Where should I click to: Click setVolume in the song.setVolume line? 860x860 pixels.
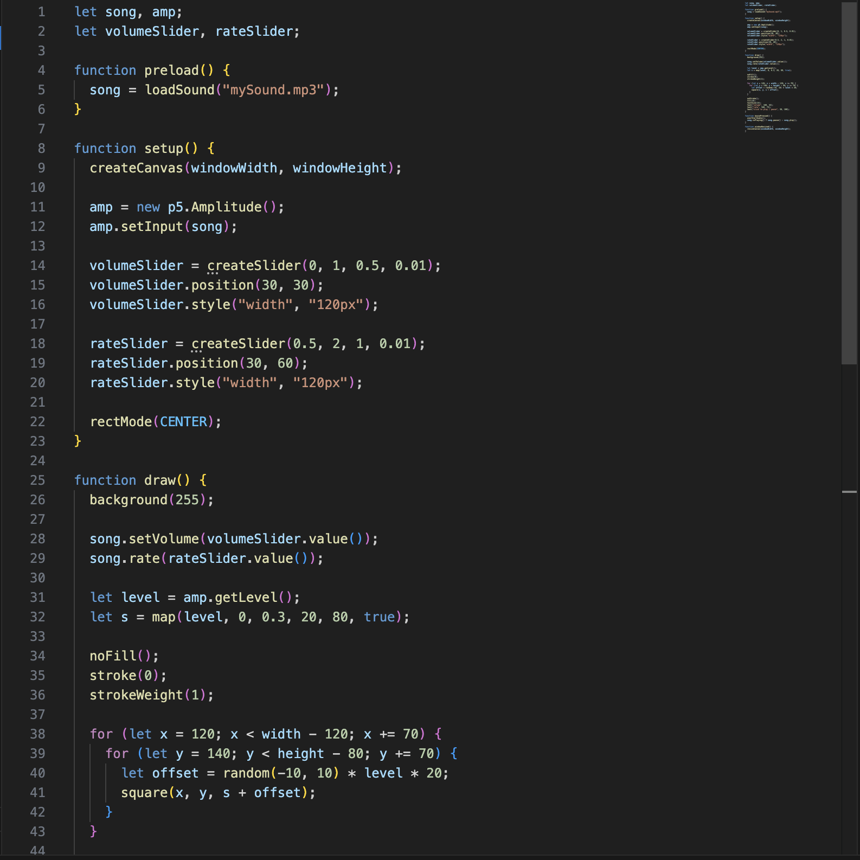click(x=164, y=539)
